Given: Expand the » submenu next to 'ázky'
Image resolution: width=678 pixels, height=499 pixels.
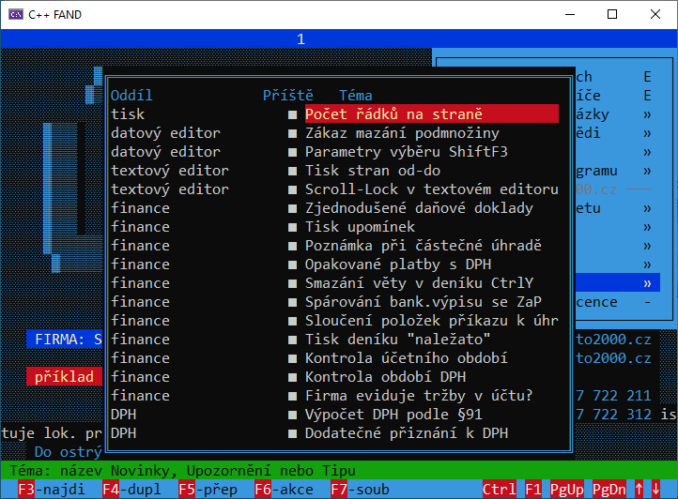Looking at the screenshot, I should 646,114.
